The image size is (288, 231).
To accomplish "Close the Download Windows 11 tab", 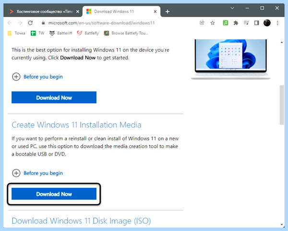I will (155, 12).
